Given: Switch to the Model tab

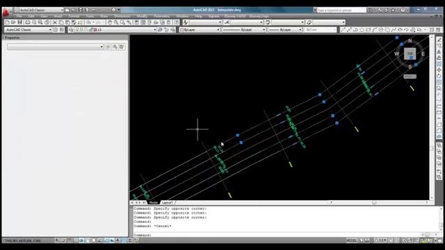Looking at the screenshot, I should (153, 202).
